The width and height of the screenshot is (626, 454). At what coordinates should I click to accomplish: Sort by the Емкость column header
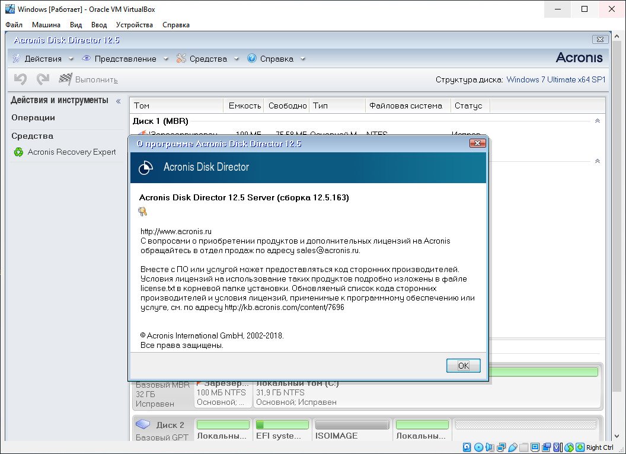pos(244,105)
